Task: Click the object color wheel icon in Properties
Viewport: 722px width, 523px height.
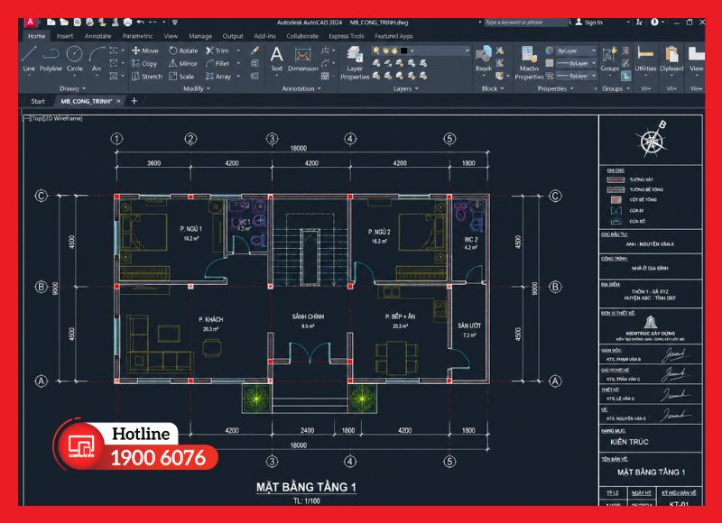Action: [550, 50]
